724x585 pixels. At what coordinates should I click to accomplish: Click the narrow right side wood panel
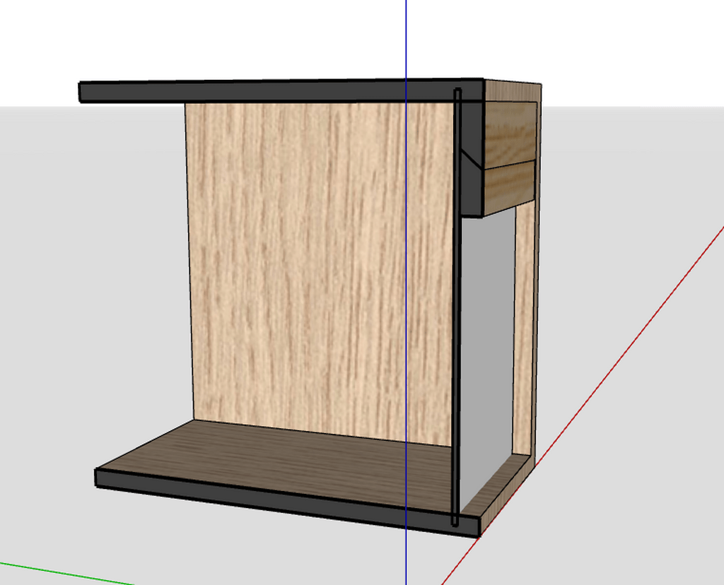tap(523, 325)
